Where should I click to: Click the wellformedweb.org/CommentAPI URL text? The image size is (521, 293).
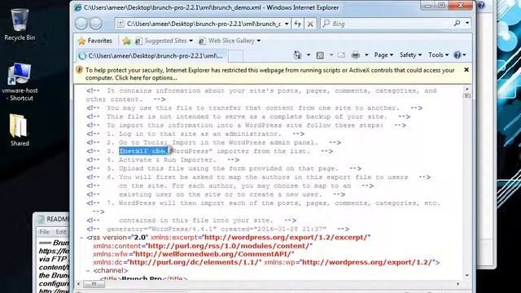tap(213, 254)
